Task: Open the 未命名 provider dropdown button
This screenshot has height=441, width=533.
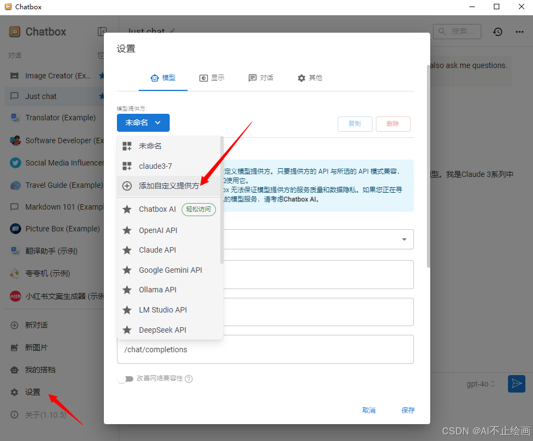Action: click(x=143, y=122)
